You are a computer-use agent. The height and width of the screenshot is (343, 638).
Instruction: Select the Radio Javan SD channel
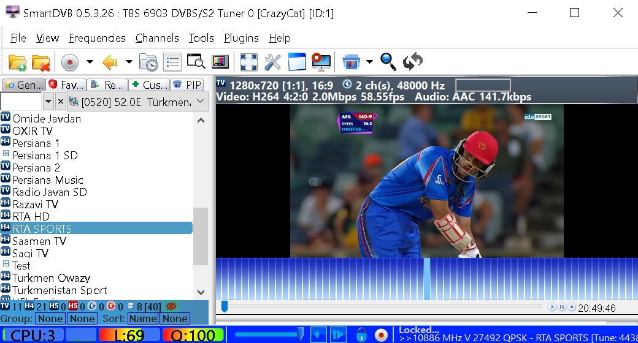point(50,192)
